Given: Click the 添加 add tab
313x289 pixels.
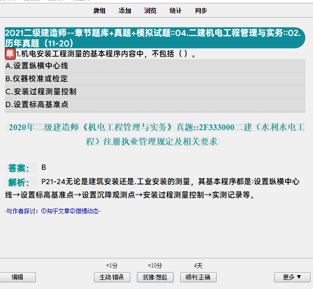Looking at the screenshot, I should [125, 11].
